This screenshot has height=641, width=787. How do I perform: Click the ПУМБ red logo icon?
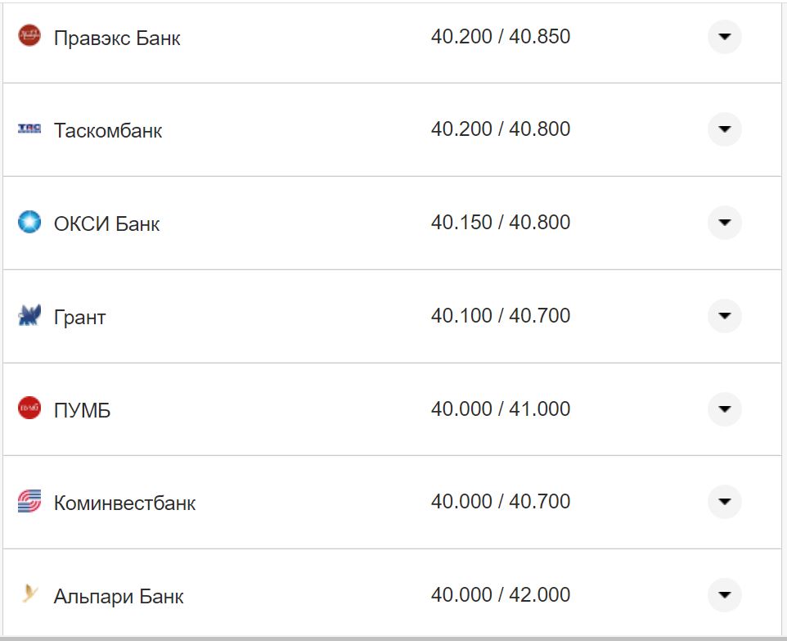coord(29,408)
